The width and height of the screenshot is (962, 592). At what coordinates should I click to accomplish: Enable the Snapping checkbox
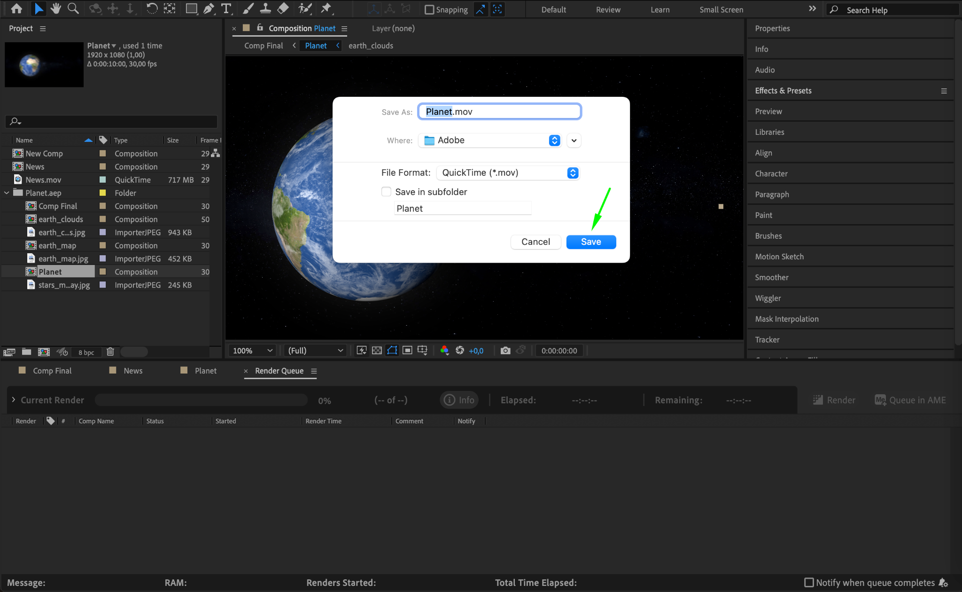tap(429, 10)
